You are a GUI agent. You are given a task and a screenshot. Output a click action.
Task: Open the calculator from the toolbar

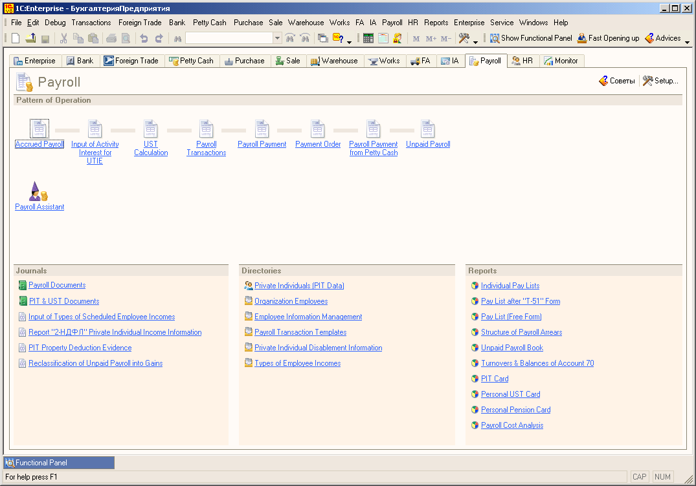click(x=368, y=38)
